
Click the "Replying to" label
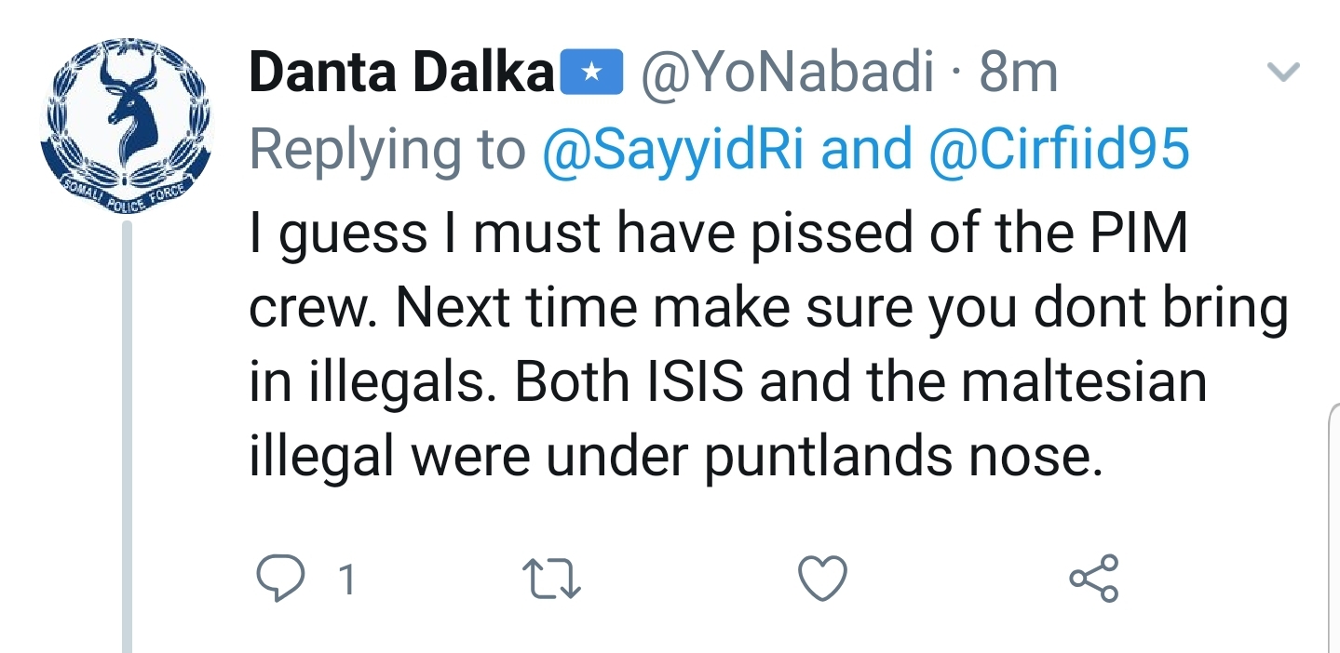[x=387, y=149]
